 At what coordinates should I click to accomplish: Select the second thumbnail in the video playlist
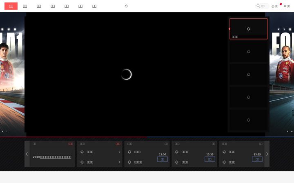[x=249, y=52]
